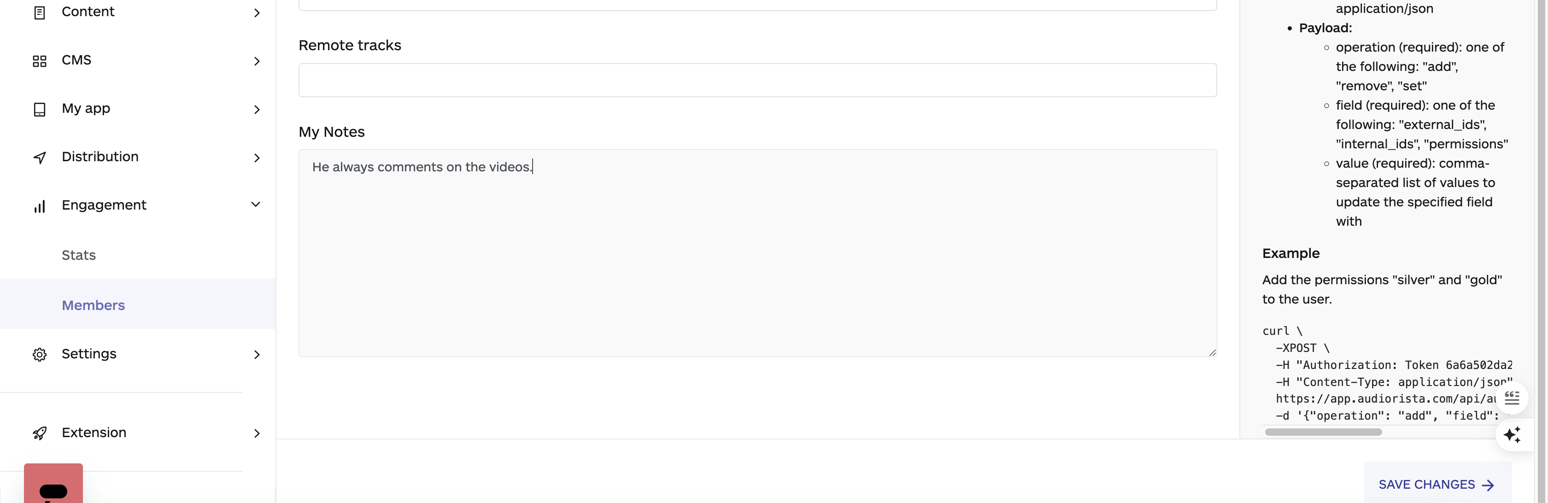This screenshot has width=1548, height=503.
Task: Click inside the Remote tracks field
Action: 757,80
